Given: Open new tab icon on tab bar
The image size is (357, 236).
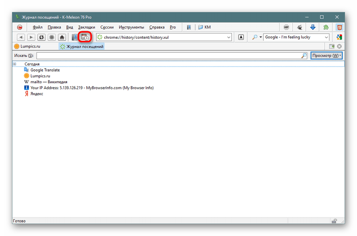Looking at the screenshot, I should tap(332, 47).
